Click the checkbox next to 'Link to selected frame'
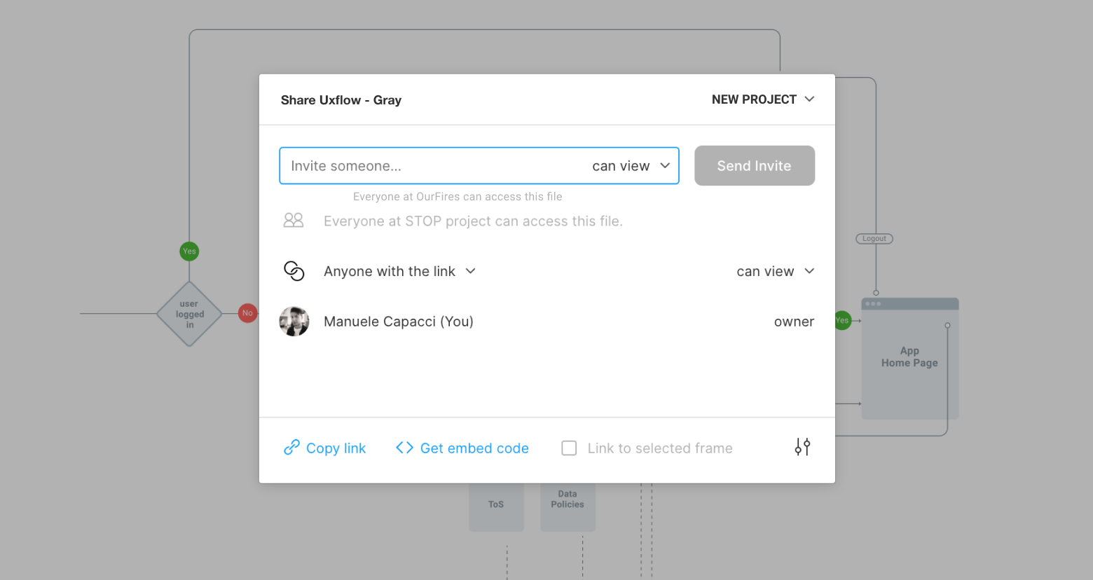The image size is (1093, 580). (x=569, y=448)
